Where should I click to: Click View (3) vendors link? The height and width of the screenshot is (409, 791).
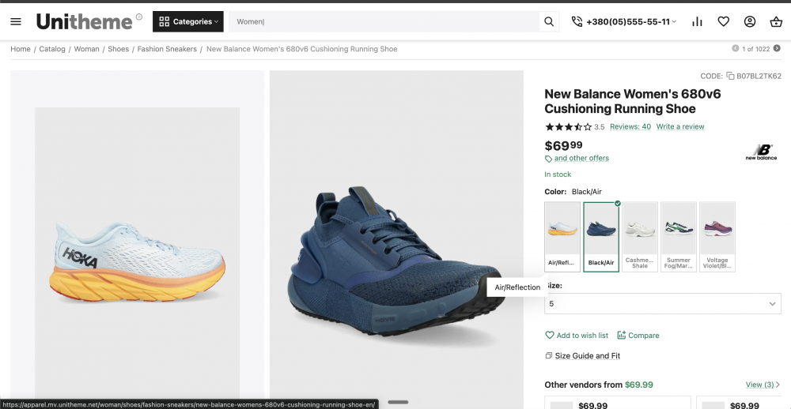(763, 385)
